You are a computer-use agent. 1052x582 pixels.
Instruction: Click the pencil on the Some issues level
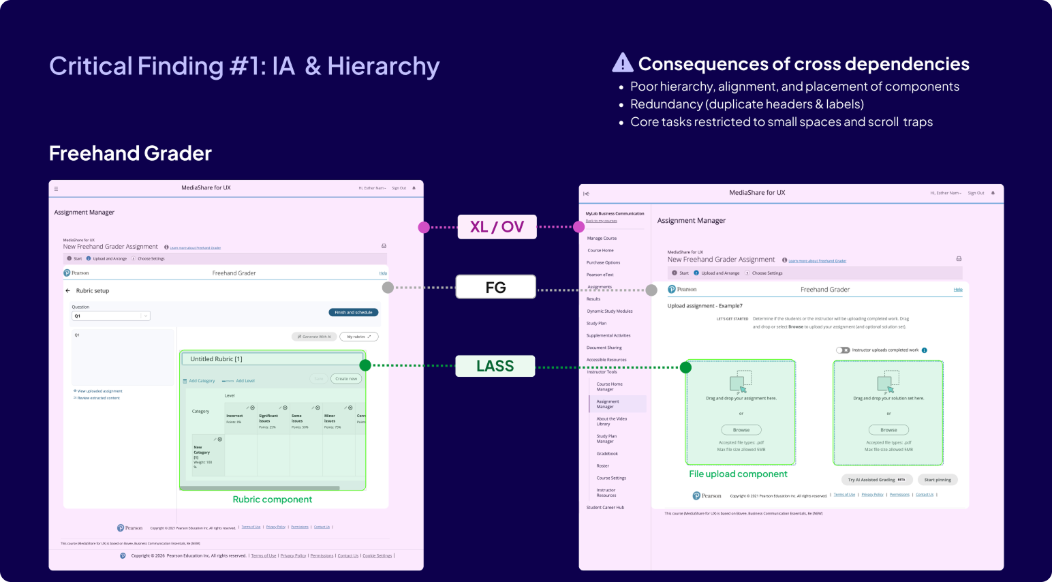click(313, 408)
